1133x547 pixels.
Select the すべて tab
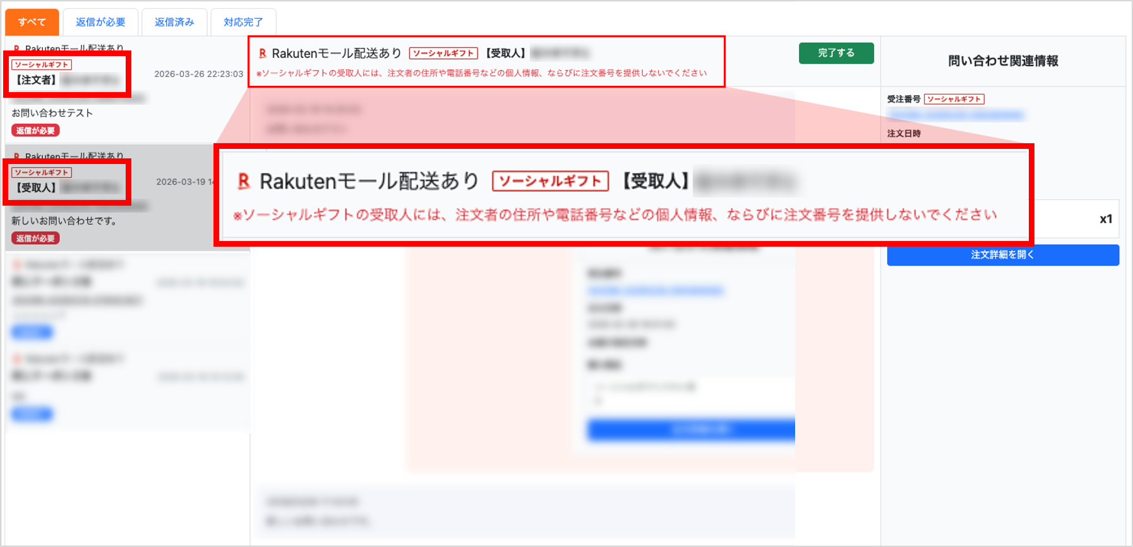32,22
